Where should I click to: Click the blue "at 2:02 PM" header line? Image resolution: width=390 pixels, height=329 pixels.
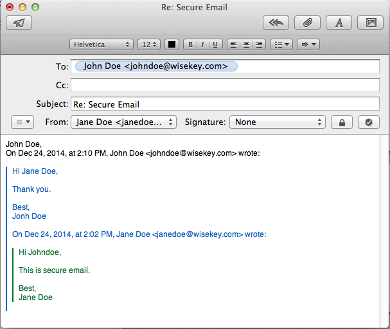click(139, 234)
